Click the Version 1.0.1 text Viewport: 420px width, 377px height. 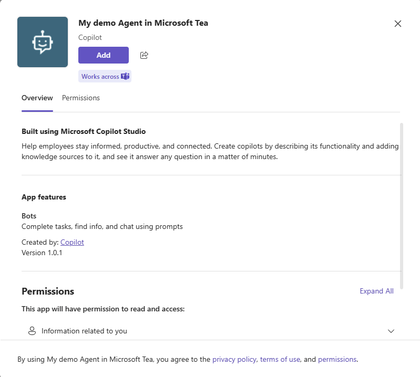coord(42,253)
